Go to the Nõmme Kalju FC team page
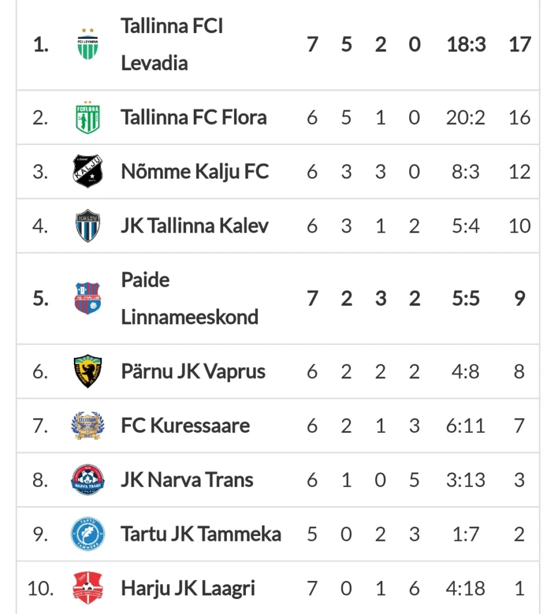The height and width of the screenshot is (614, 558). 195,171
